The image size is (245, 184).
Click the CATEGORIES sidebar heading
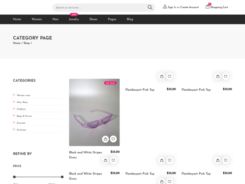point(24,80)
